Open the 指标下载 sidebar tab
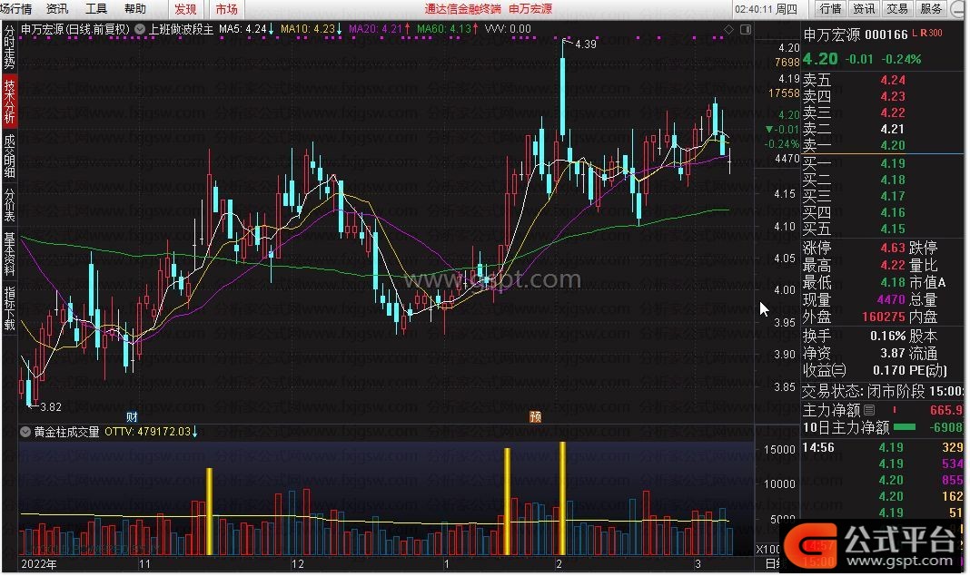The image size is (970, 576). click(x=9, y=308)
